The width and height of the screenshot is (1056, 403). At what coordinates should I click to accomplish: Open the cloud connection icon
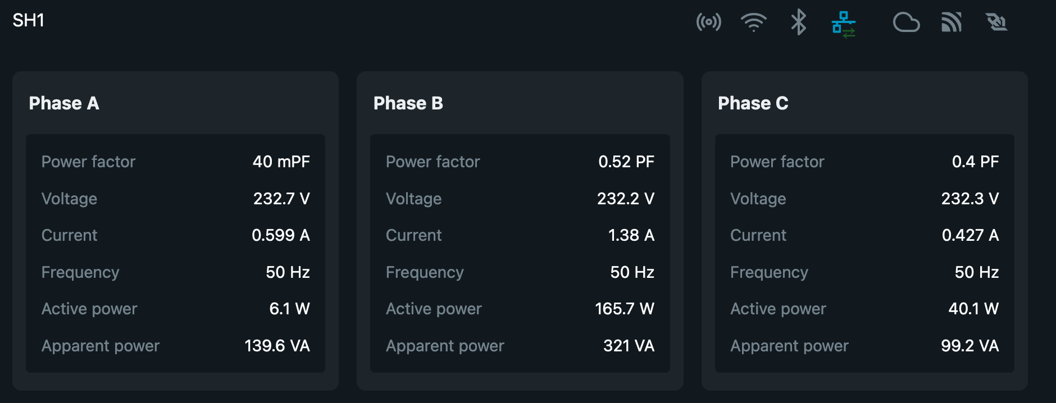[x=906, y=22]
